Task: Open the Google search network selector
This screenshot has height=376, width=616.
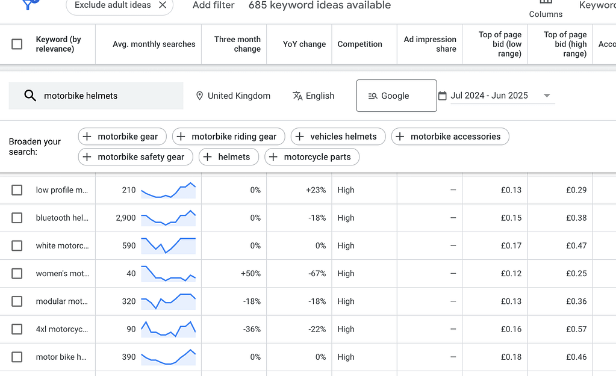Action: [x=396, y=96]
